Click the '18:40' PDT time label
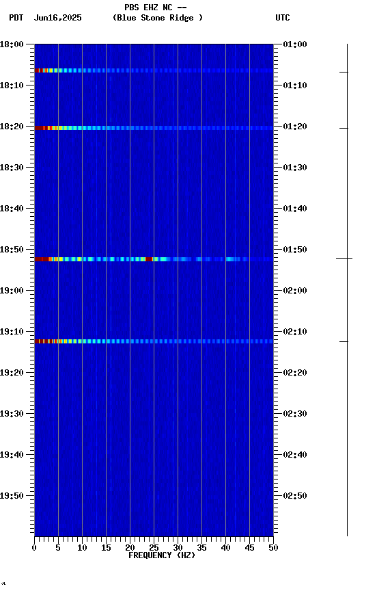This screenshot has width=377, height=591. (12, 209)
